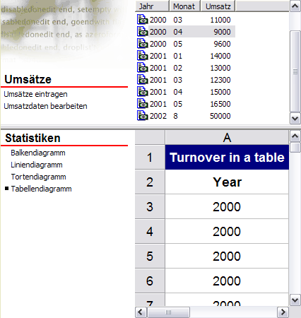Click the Monat value 8 for 2002

(175, 116)
